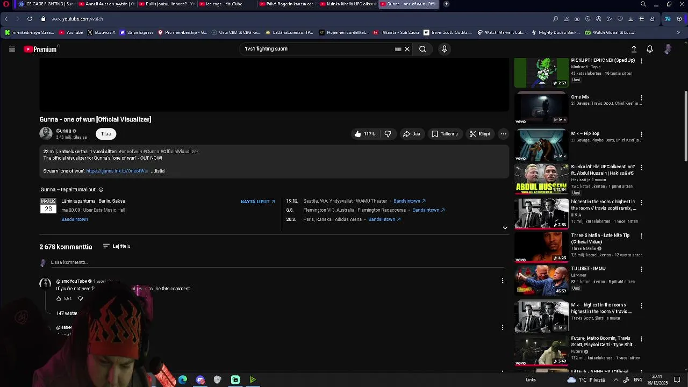Open the gunna.lnk.to stream link
Image resolution: width=688 pixels, height=387 pixels.
click(x=118, y=171)
